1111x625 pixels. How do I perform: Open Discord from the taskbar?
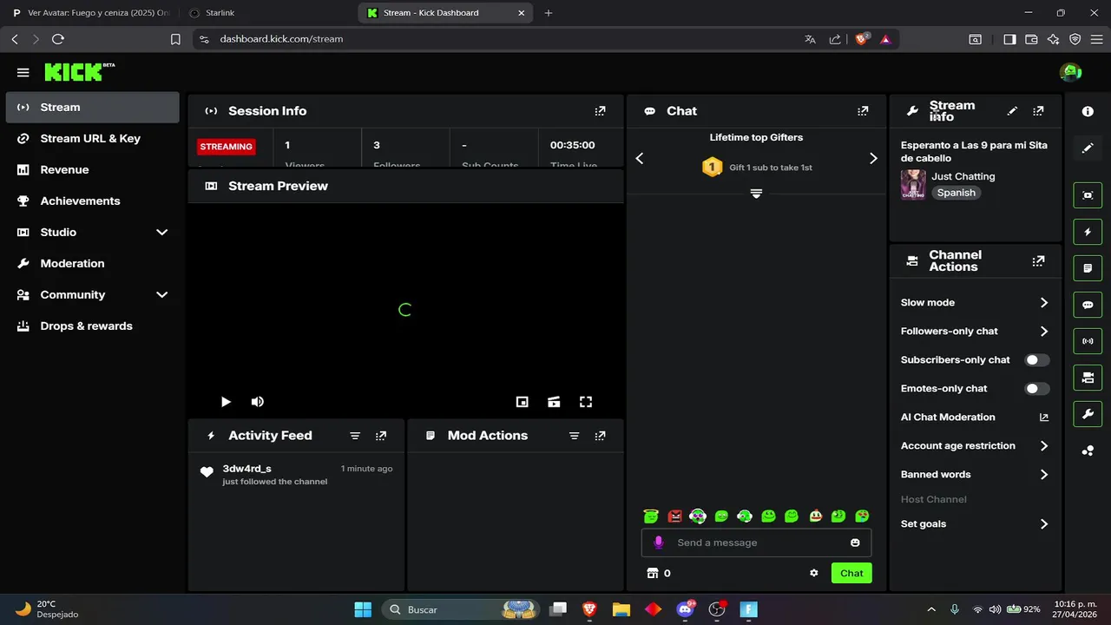(x=686, y=609)
